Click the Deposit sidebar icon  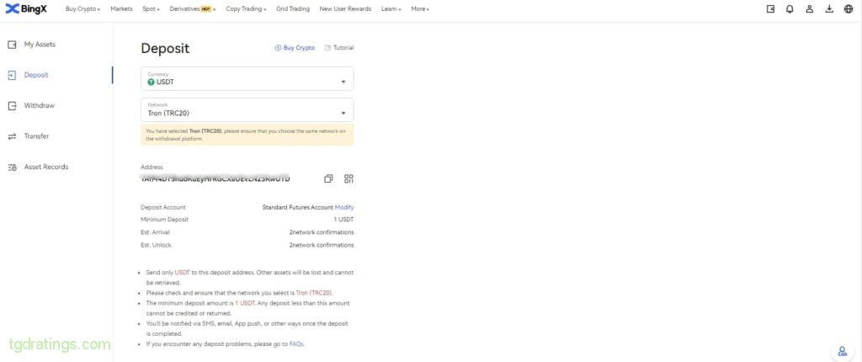(x=12, y=76)
